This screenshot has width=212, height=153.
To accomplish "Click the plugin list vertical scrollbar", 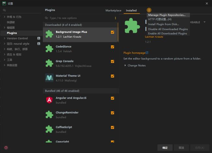I will pyautogui.click(x=118, y=32).
